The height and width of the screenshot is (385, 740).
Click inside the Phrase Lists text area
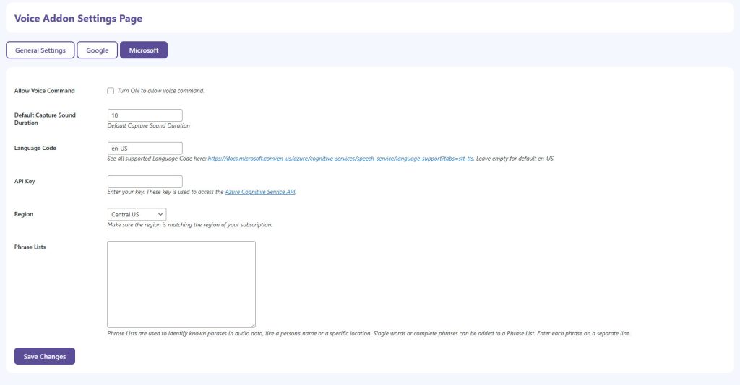click(x=181, y=284)
